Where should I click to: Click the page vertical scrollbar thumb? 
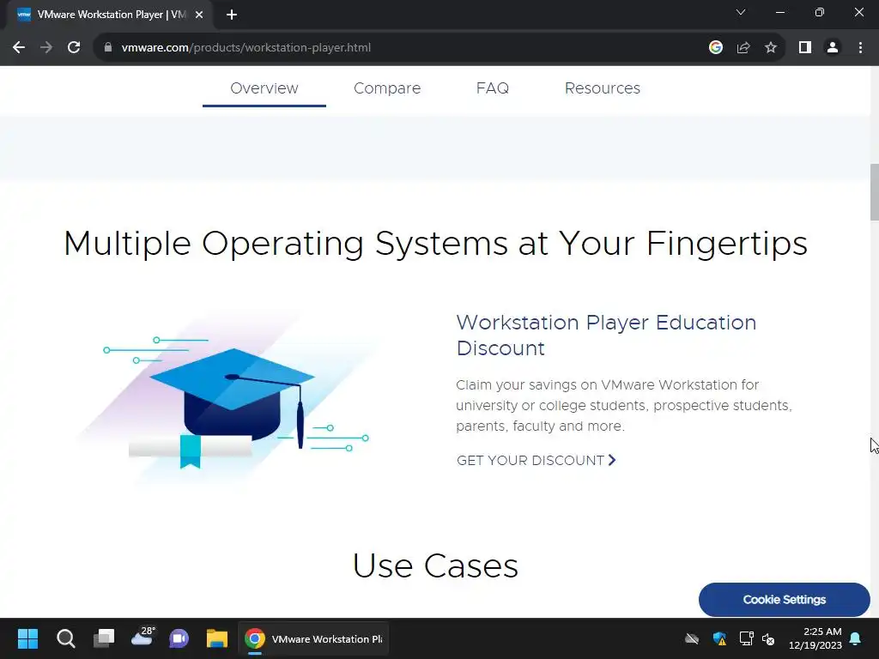[x=874, y=192]
